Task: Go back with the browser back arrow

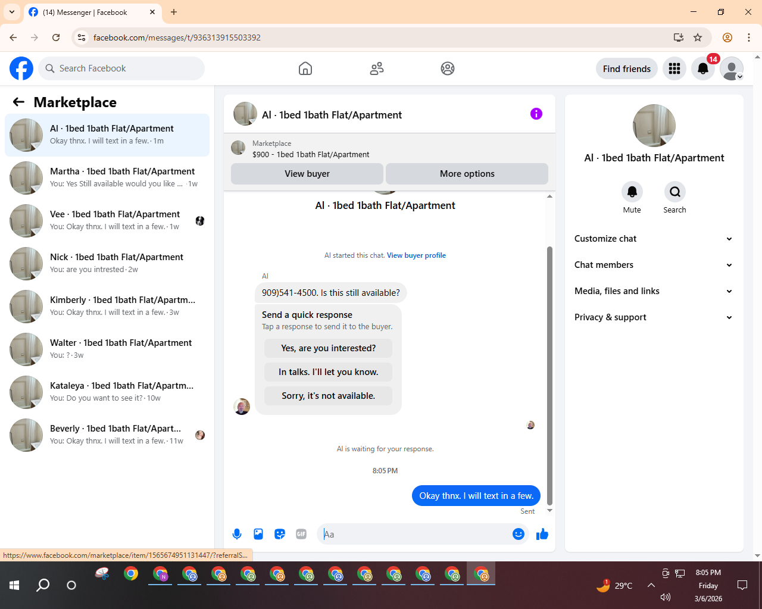Action: pos(13,38)
